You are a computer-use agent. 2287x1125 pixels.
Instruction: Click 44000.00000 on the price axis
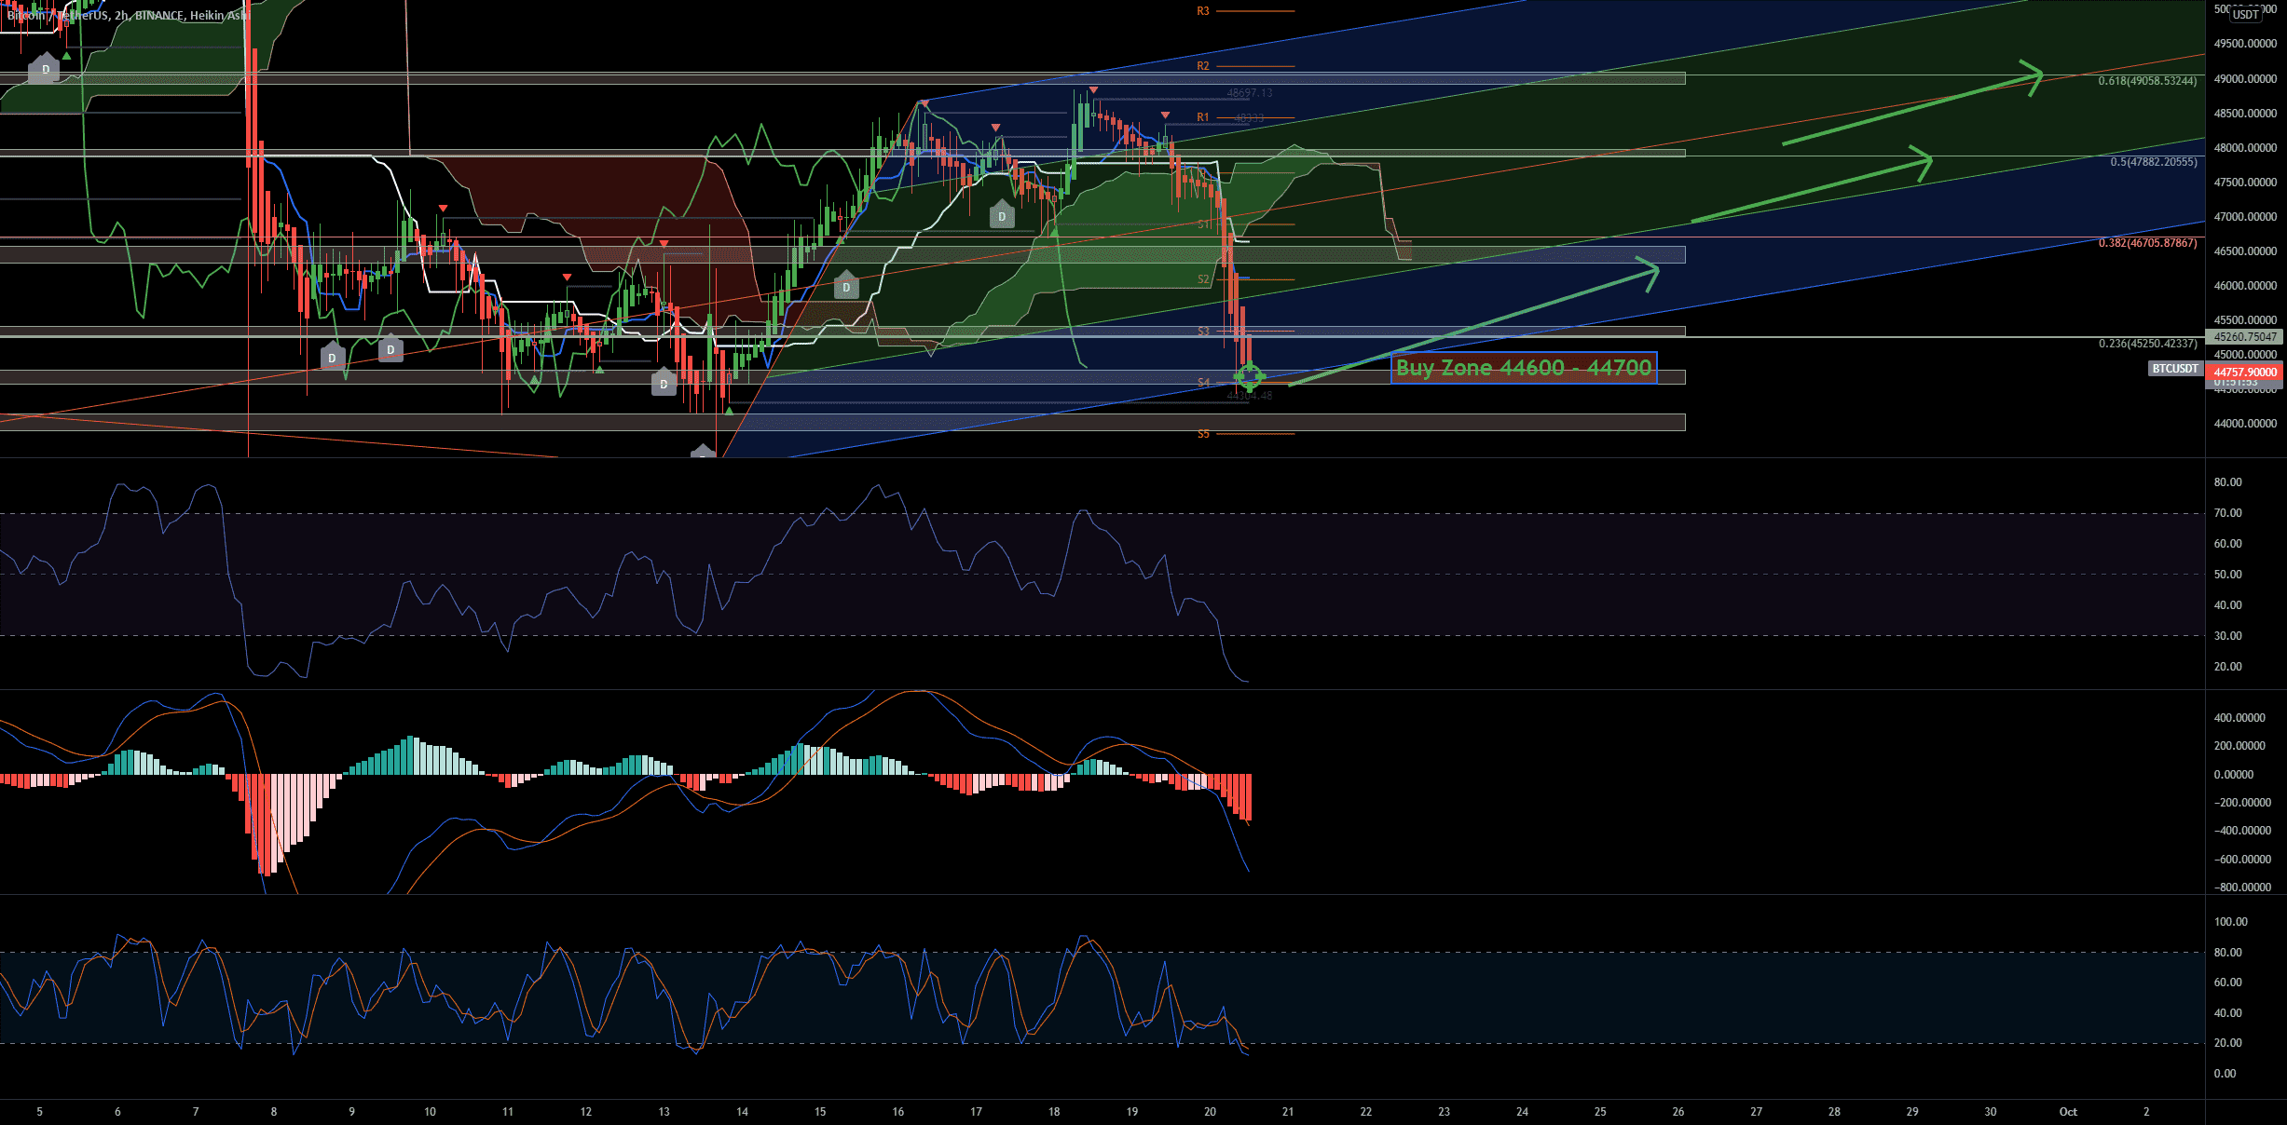(2245, 424)
